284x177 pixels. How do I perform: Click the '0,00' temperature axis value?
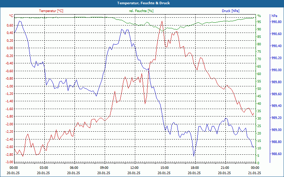point(10,48)
